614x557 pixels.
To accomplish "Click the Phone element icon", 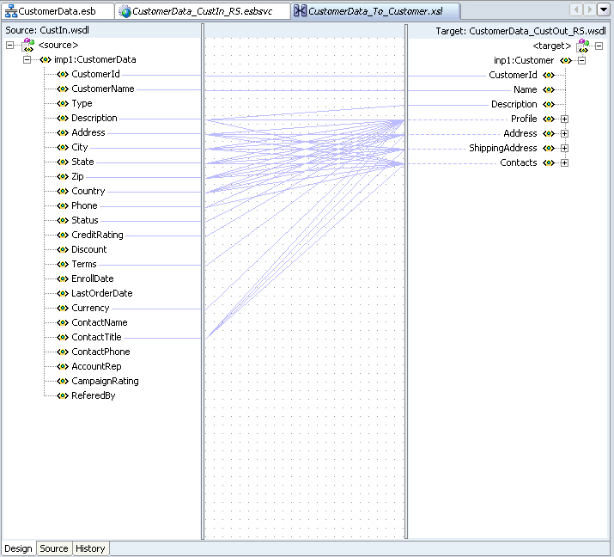I will click(x=63, y=206).
